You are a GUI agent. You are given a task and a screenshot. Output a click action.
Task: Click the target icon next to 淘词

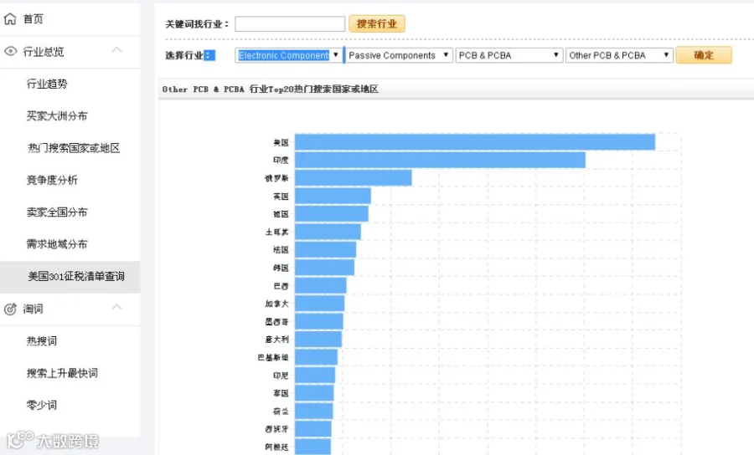coord(10,309)
